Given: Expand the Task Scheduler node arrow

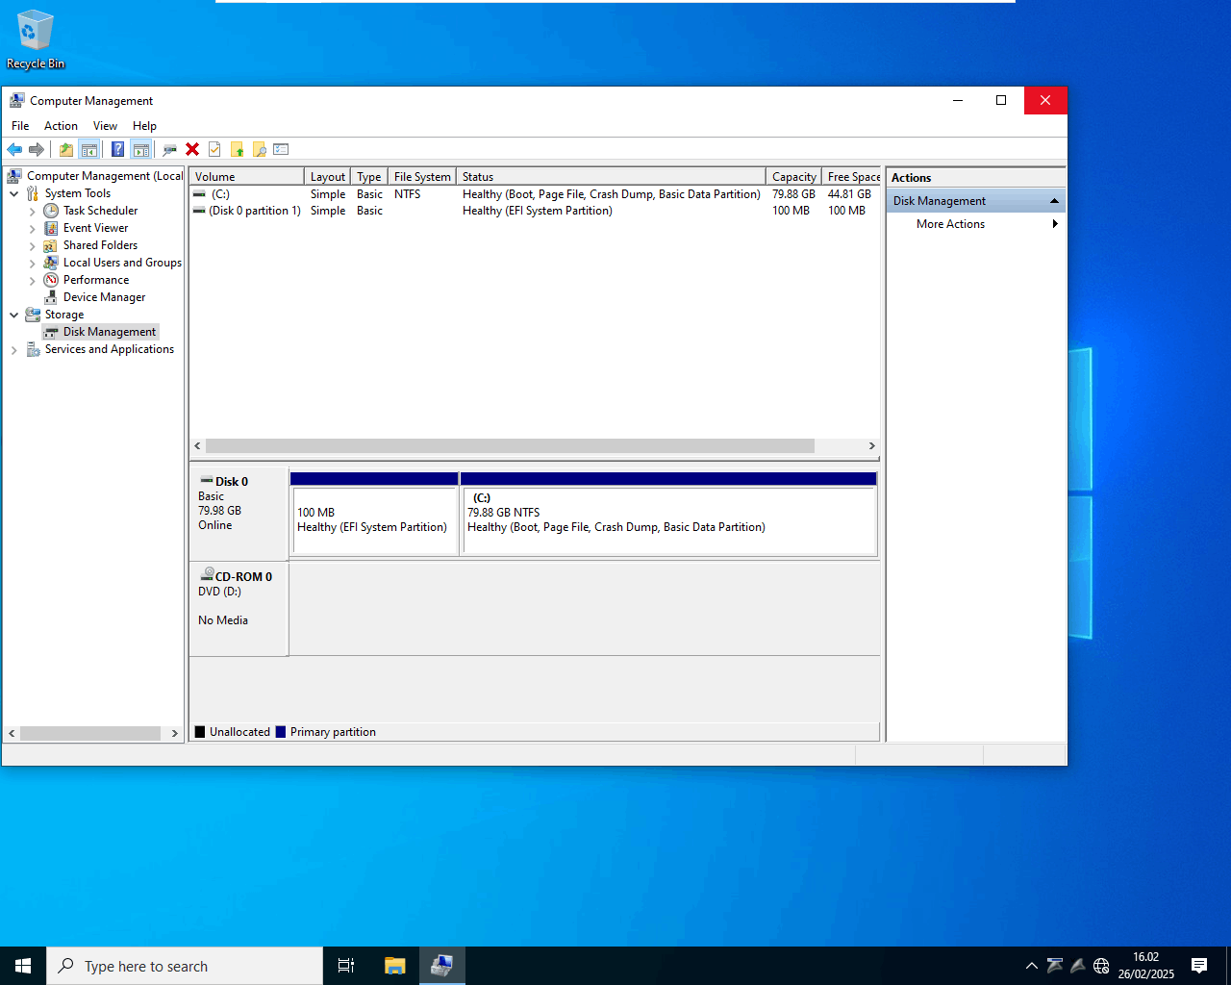Looking at the screenshot, I should pos(33,211).
